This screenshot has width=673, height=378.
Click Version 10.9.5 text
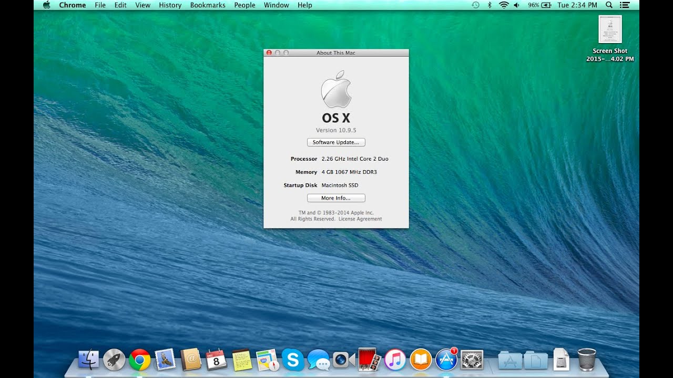(336, 130)
